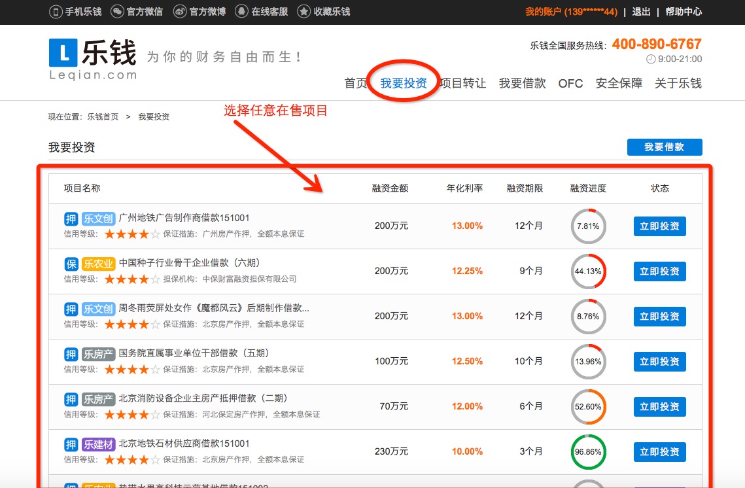Viewport: 745px width, 488px height.
Task: Click the star rating under 北京消防设备企业主房产抵押借款
Action: point(132,414)
